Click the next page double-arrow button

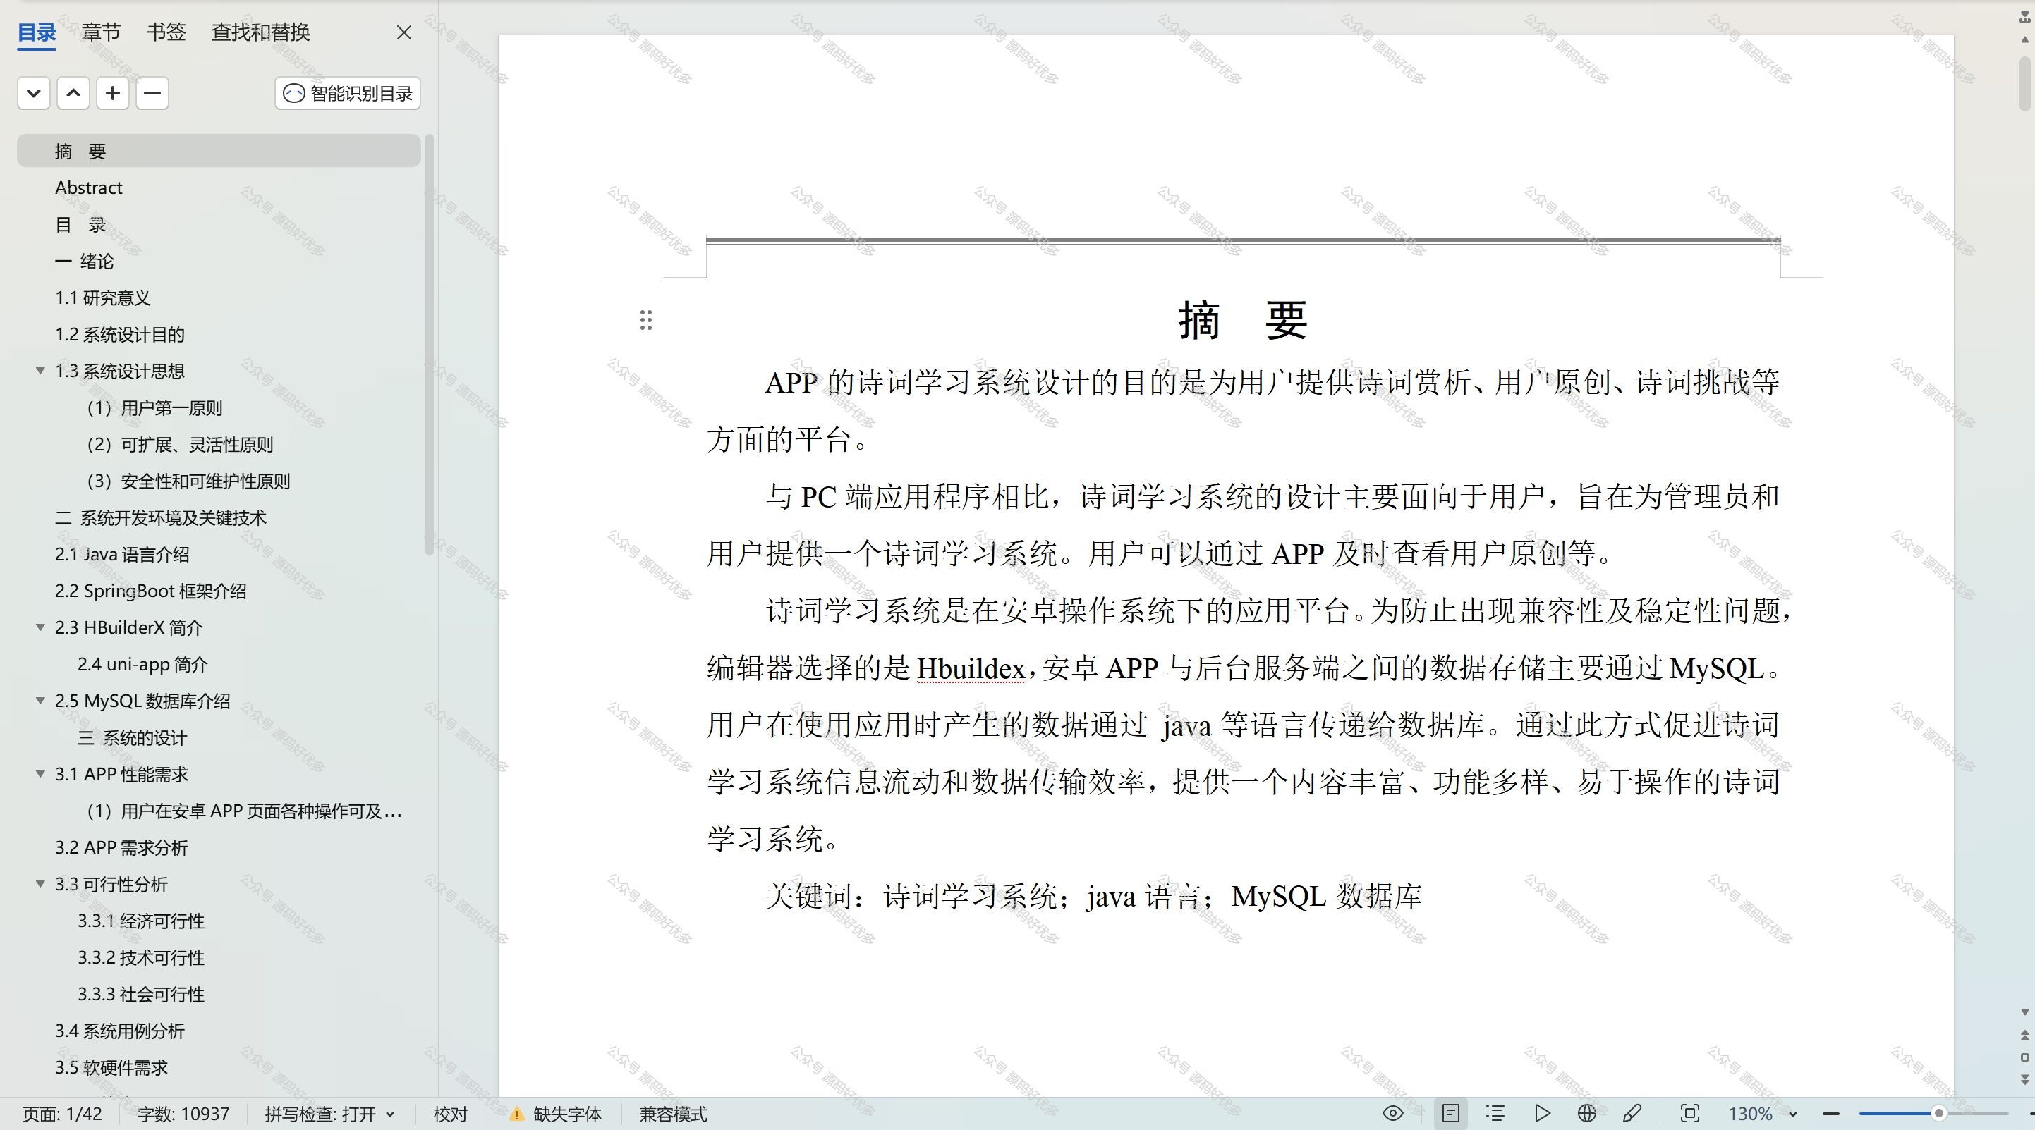coord(2024,1079)
